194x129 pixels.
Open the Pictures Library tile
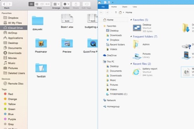tap(142, 56)
